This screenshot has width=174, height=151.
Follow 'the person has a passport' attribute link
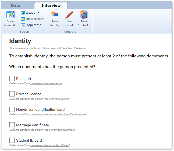click(46, 83)
